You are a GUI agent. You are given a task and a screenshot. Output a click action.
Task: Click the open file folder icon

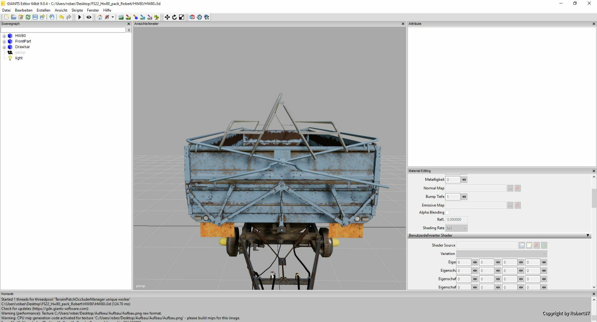pyautogui.click(x=13, y=17)
